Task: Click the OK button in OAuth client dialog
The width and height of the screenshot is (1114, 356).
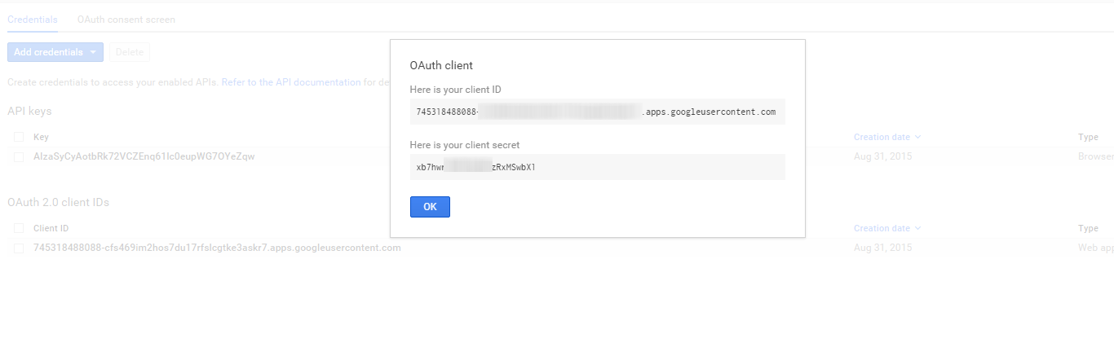Action: point(430,207)
